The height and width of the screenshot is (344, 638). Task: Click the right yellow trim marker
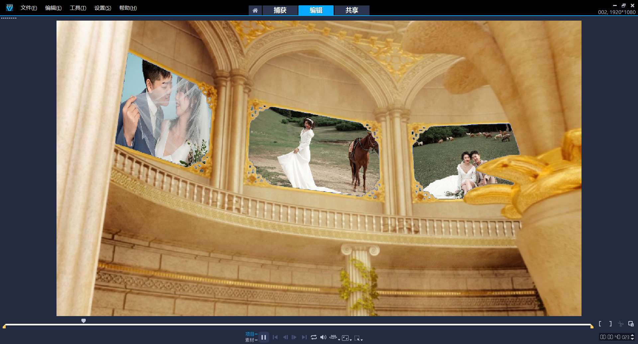click(x=592, y=326)
